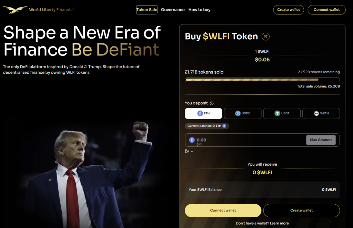Click the World Liberty Financial eagle logo

[15, 9]
